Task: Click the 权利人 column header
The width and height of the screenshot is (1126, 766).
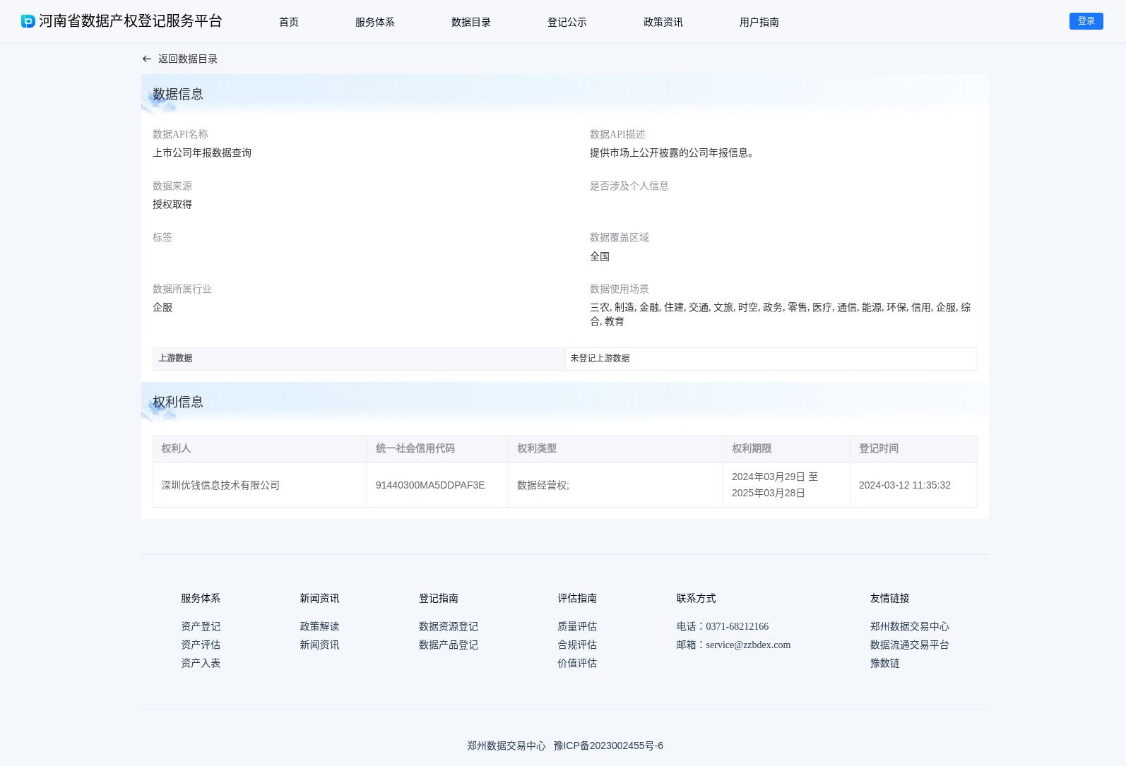Action: point(260,449)
